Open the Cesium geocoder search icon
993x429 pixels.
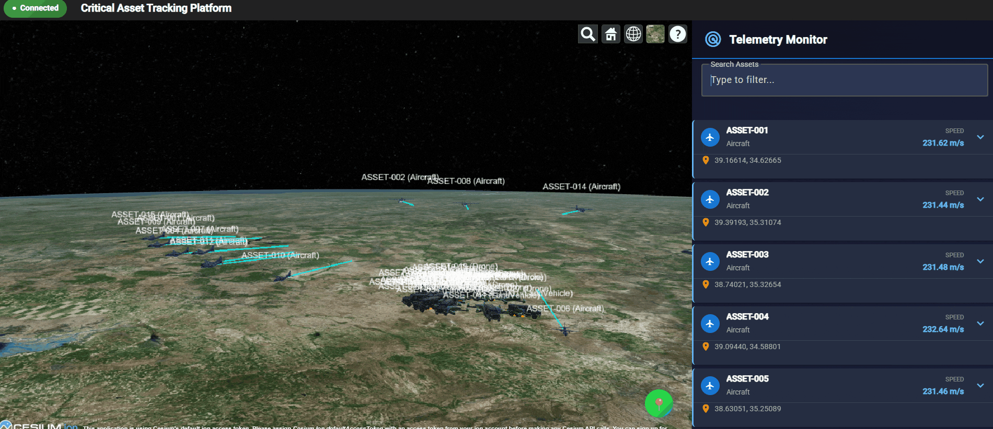(x=588, y=34)
